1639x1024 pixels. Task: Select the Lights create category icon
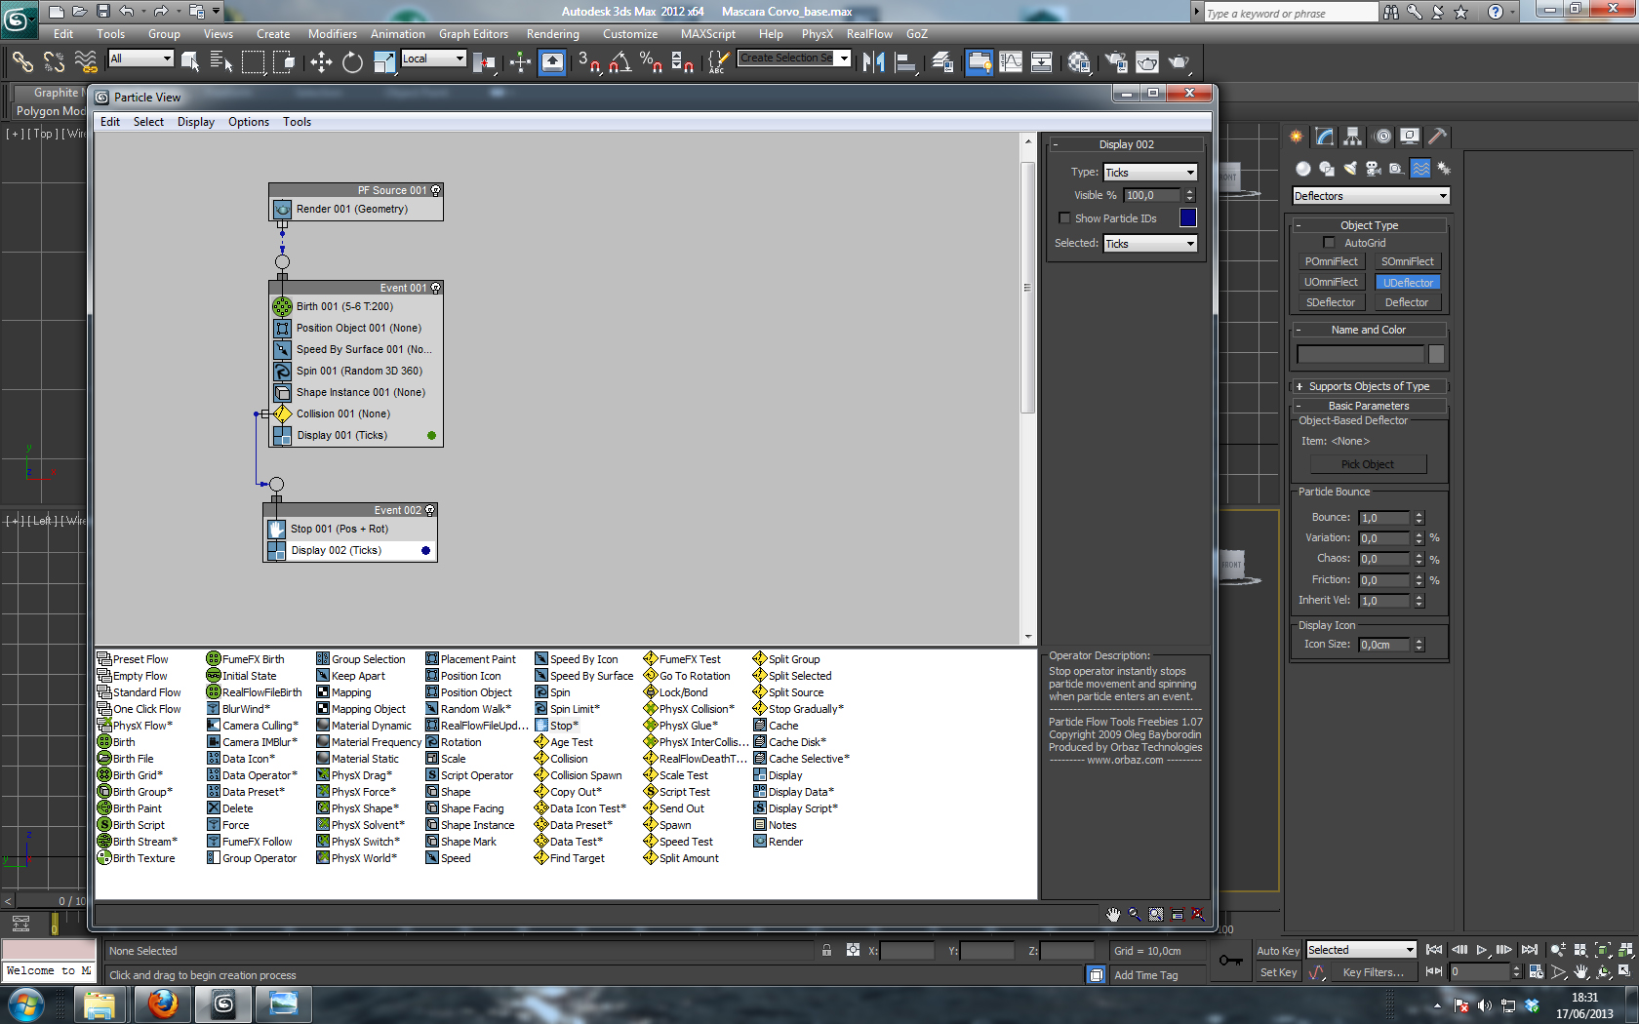(1349, 169)
